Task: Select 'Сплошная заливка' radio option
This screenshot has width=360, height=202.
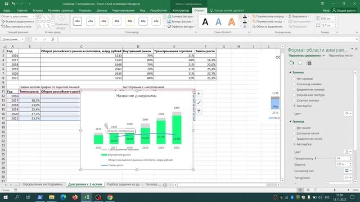Action: pos(295,84)
